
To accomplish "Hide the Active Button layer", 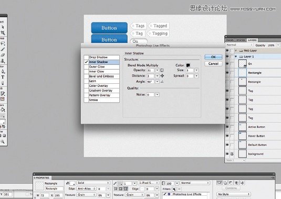I will (x=227, y=127).
